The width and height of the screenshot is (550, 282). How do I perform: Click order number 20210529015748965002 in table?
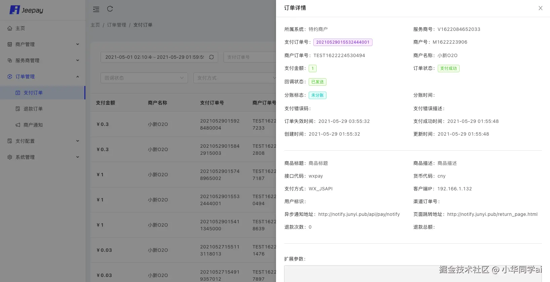tap(220, 175)
